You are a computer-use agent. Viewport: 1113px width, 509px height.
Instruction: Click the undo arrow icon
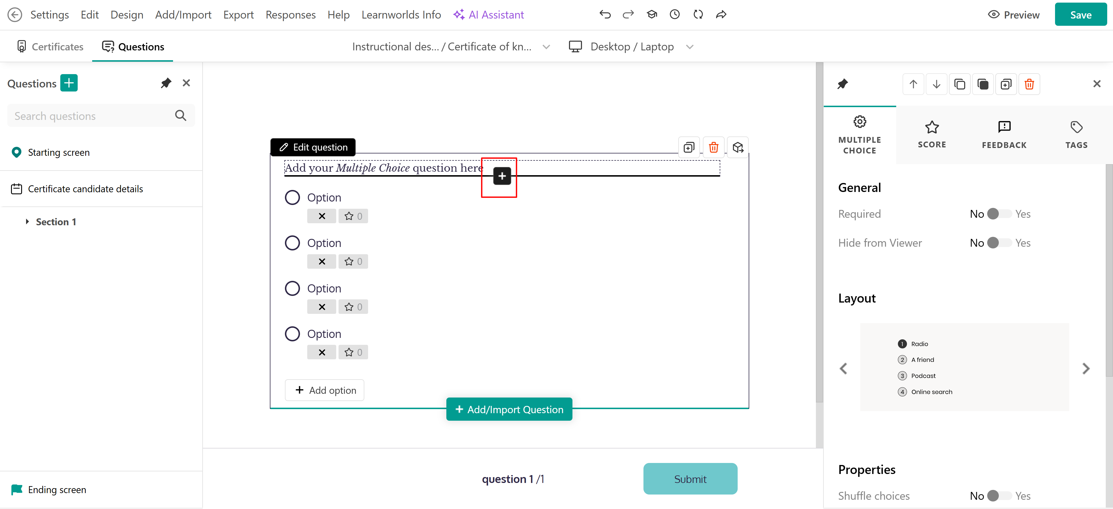click(x=605, y=15)
